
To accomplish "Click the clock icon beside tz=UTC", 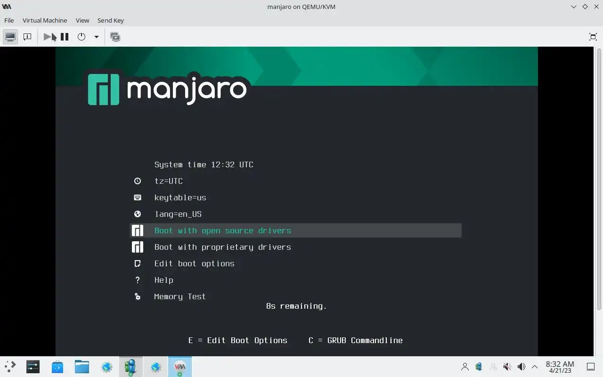I will click(x=138, y=181).
